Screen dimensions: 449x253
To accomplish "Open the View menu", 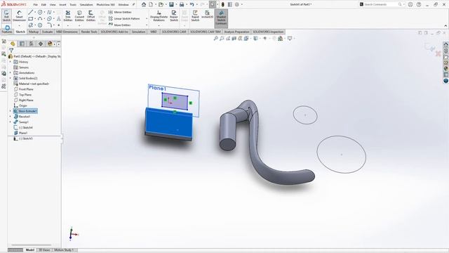I will pos(53,5).
